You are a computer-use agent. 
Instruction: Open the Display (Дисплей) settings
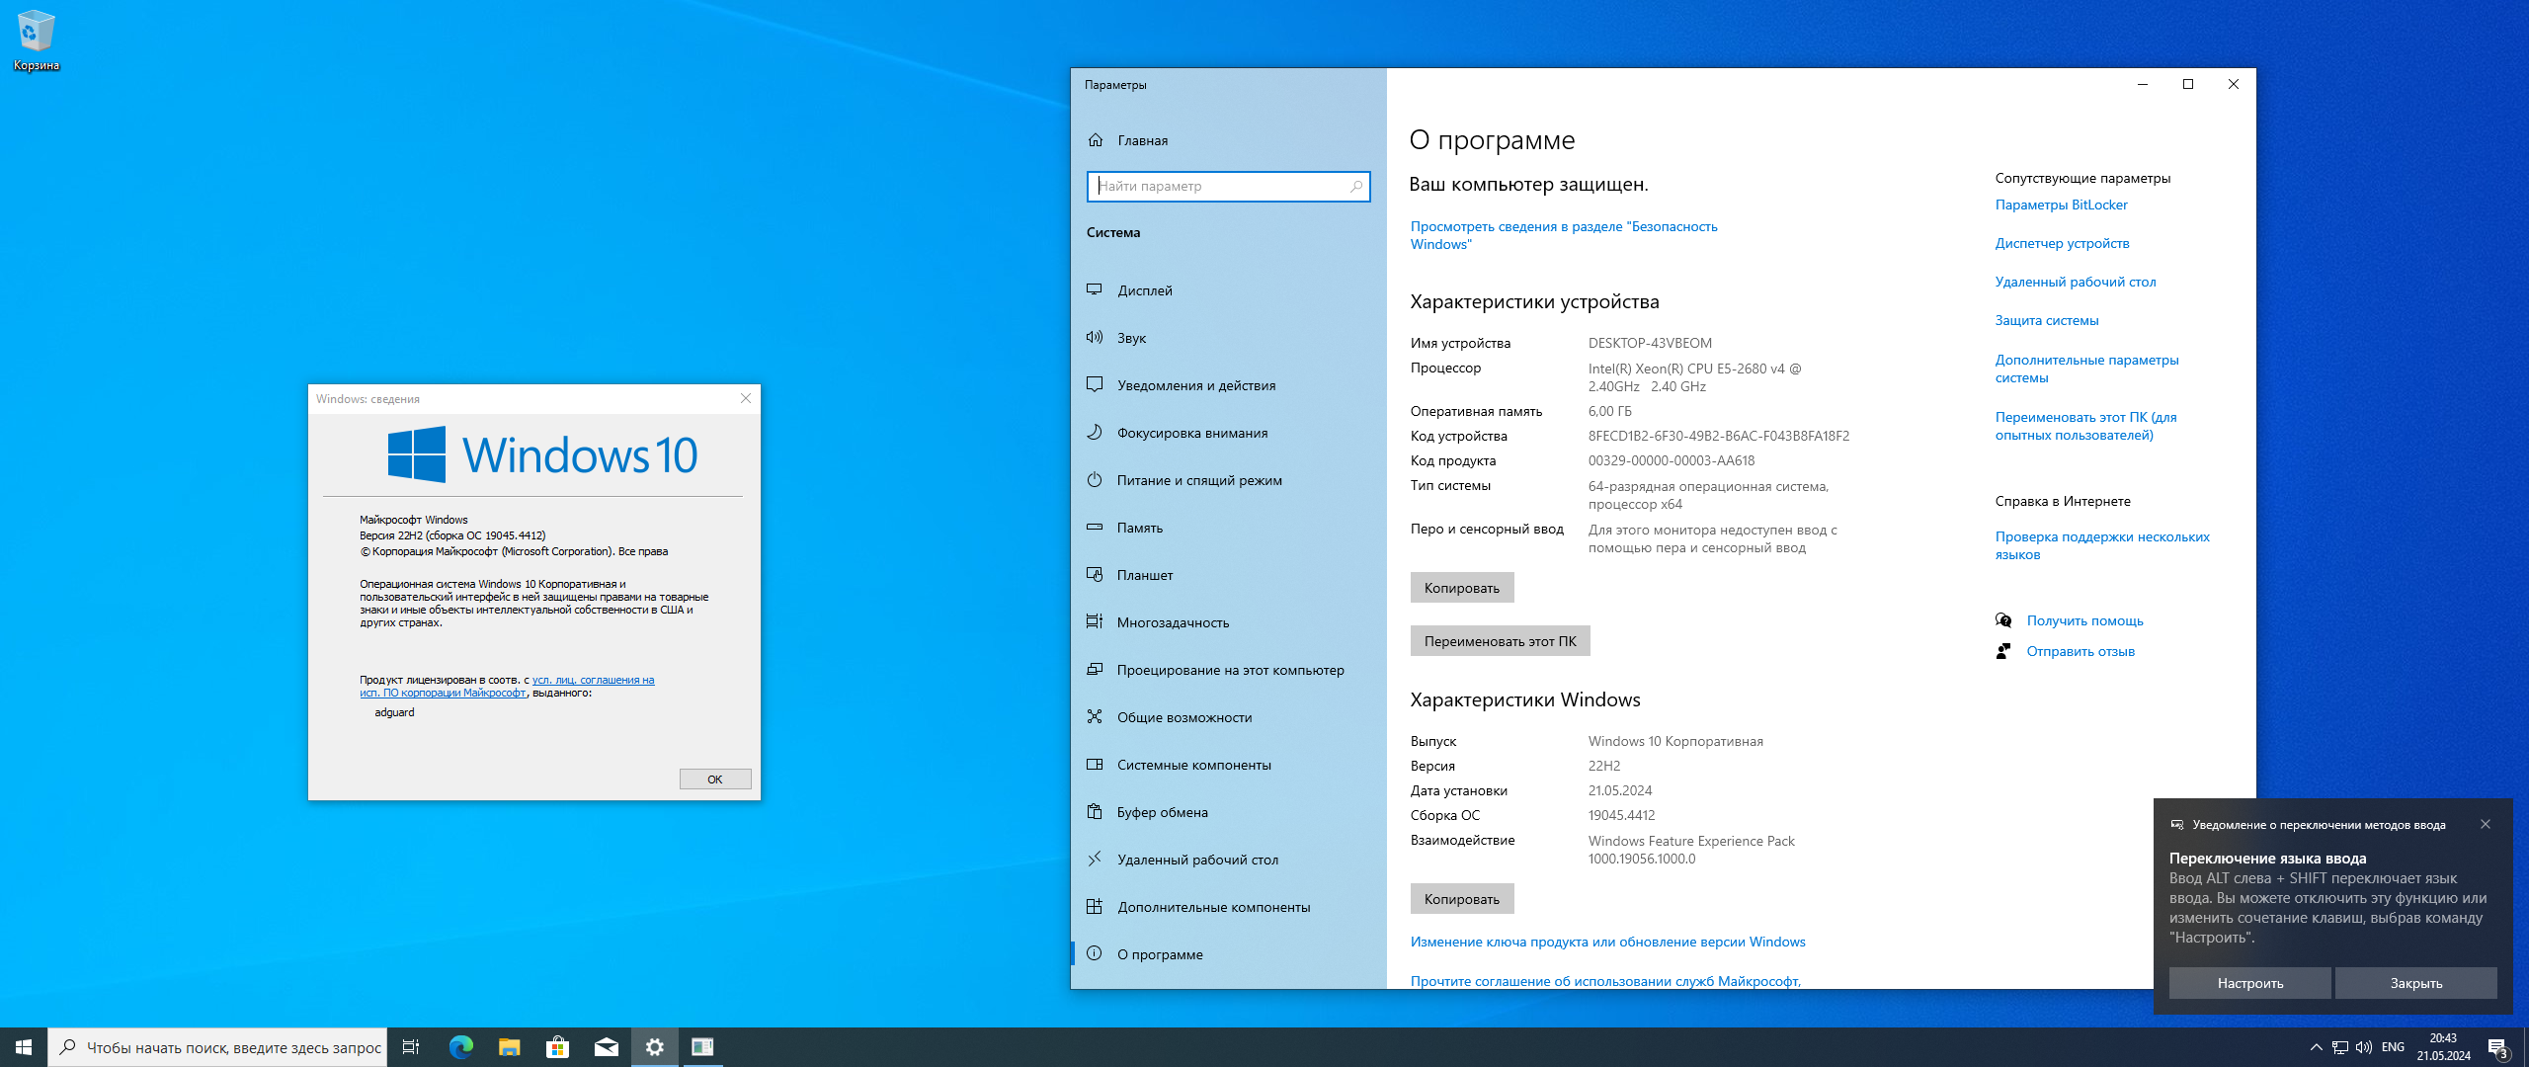pyautogui.click(x=1144, y=290)
